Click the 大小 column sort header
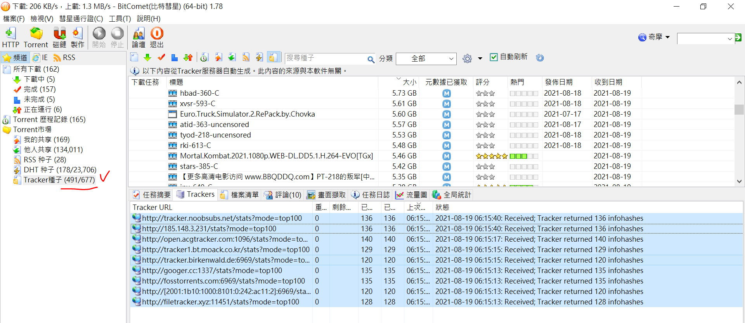Screen dimensions: 745x323 tap(409, 82)
